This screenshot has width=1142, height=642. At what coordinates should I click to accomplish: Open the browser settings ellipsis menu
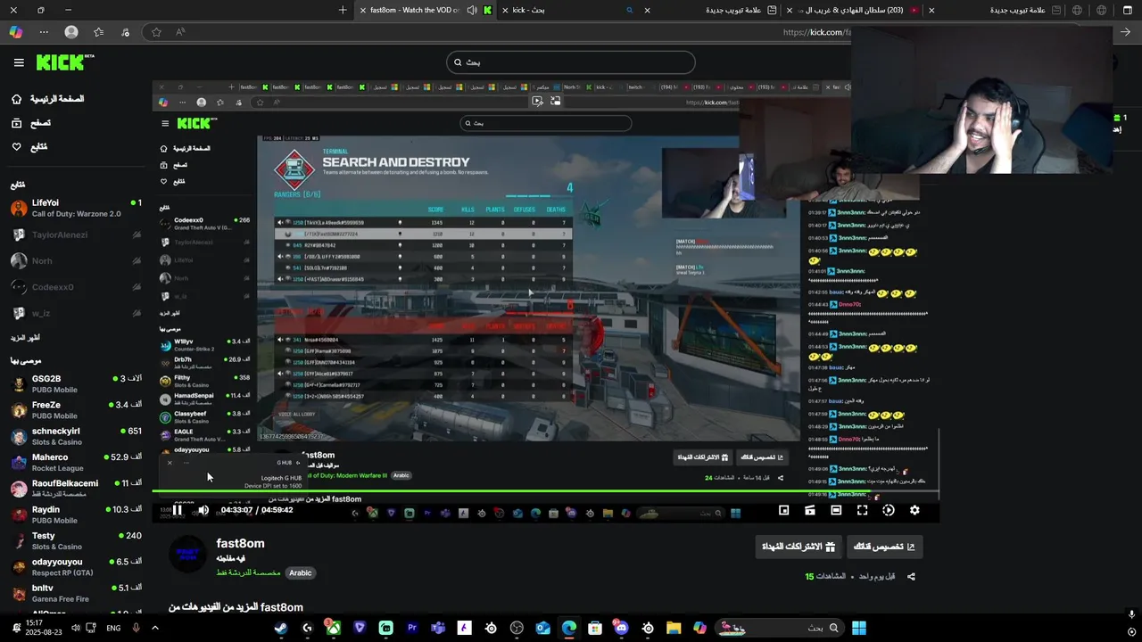tap(44, 32)
